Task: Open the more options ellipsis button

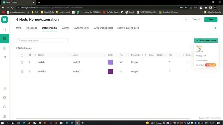Action: [186, 19]
